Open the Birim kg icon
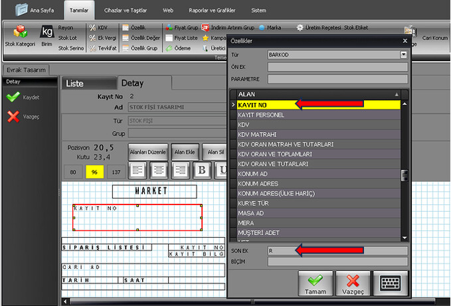Screen dimensions: 451x306 (x=46, y=36)
